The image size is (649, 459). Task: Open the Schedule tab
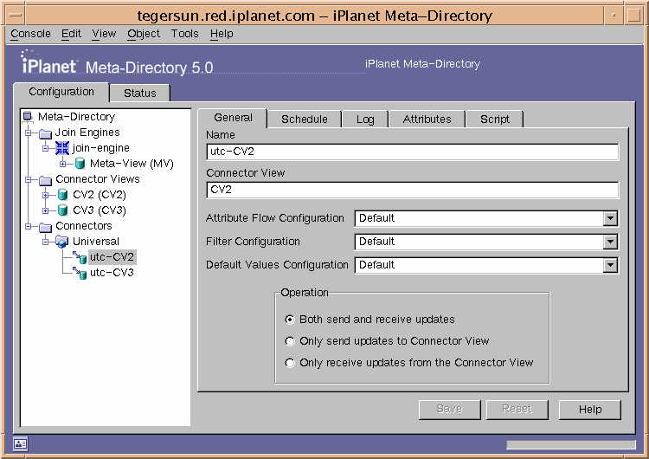click(305, 120)
